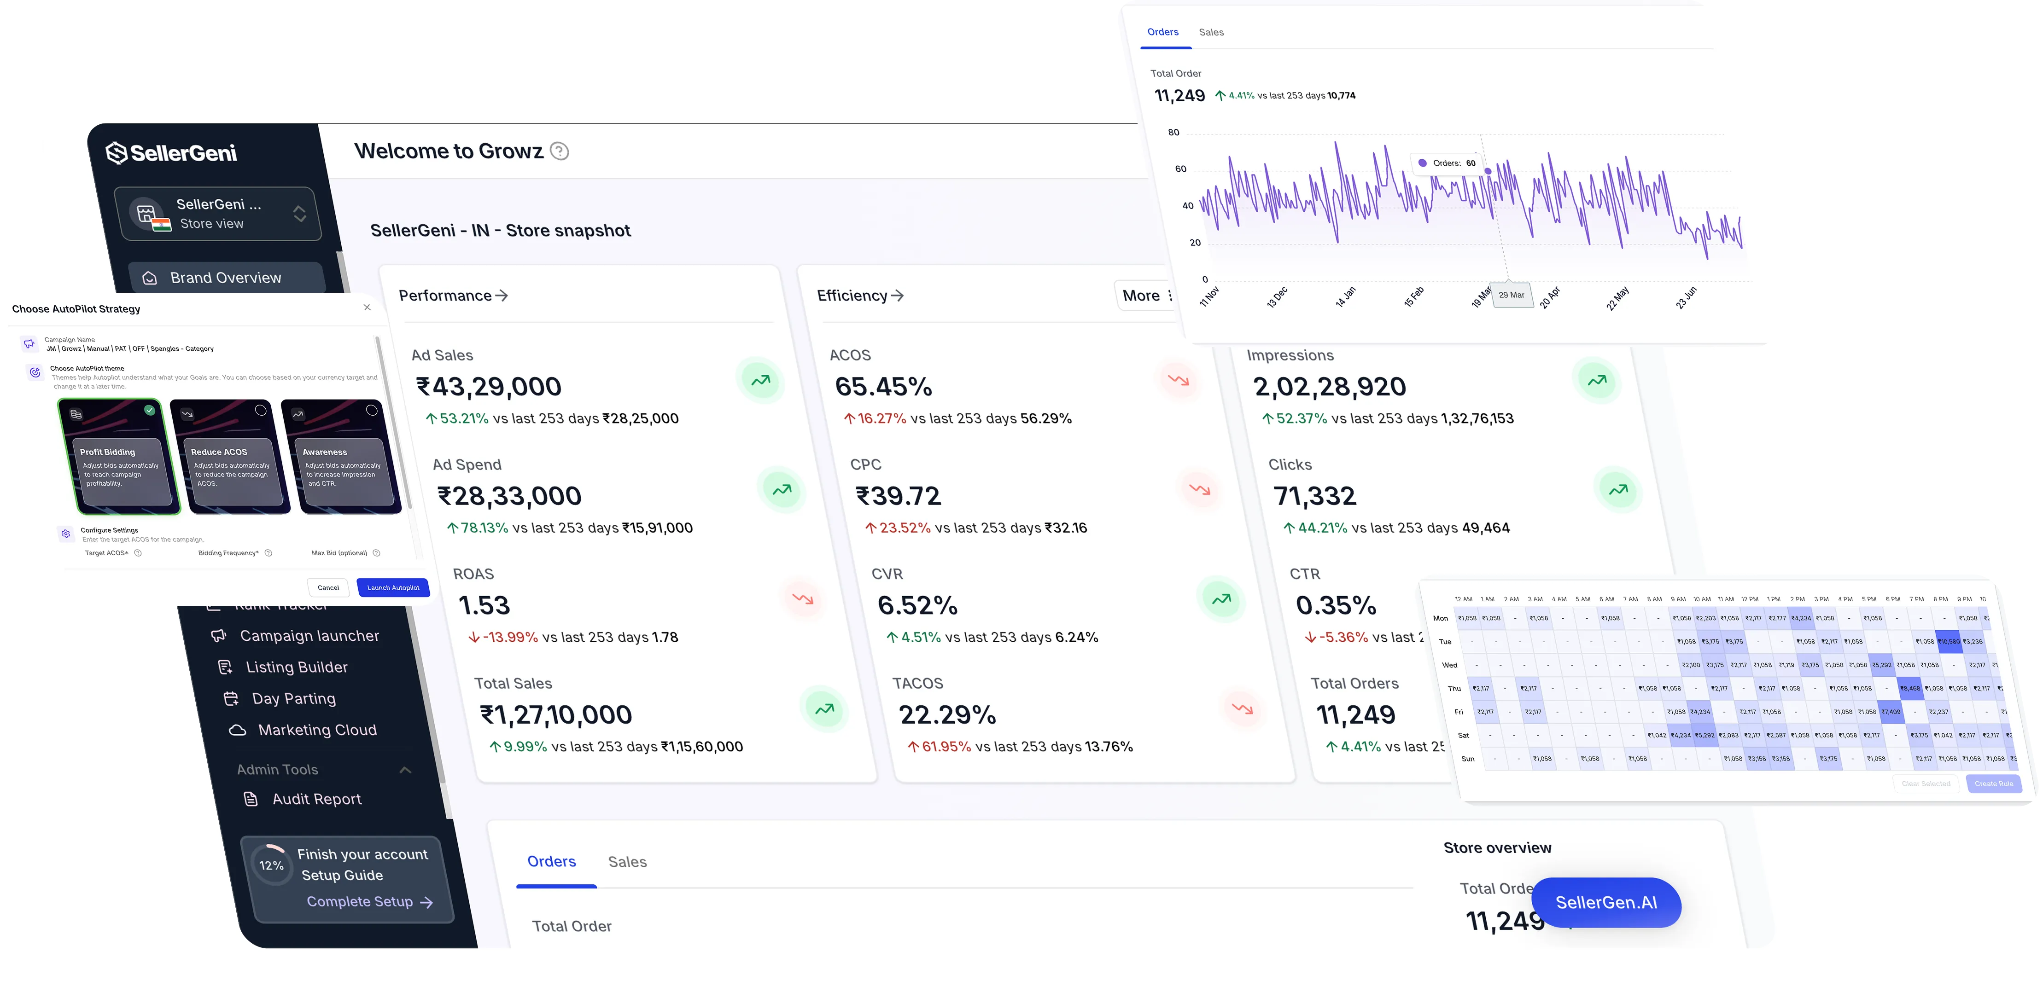Select the Orders tab in bottom panel
Image resolution: width=2043 pixels, height=1004 pixels.
pyautogui.click(x=552, y=862)
